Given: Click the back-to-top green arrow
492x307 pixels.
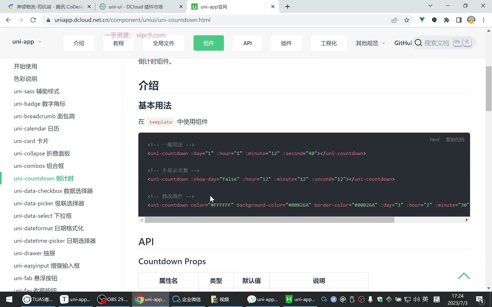Looking at the screenshot, I should [464, 276].
